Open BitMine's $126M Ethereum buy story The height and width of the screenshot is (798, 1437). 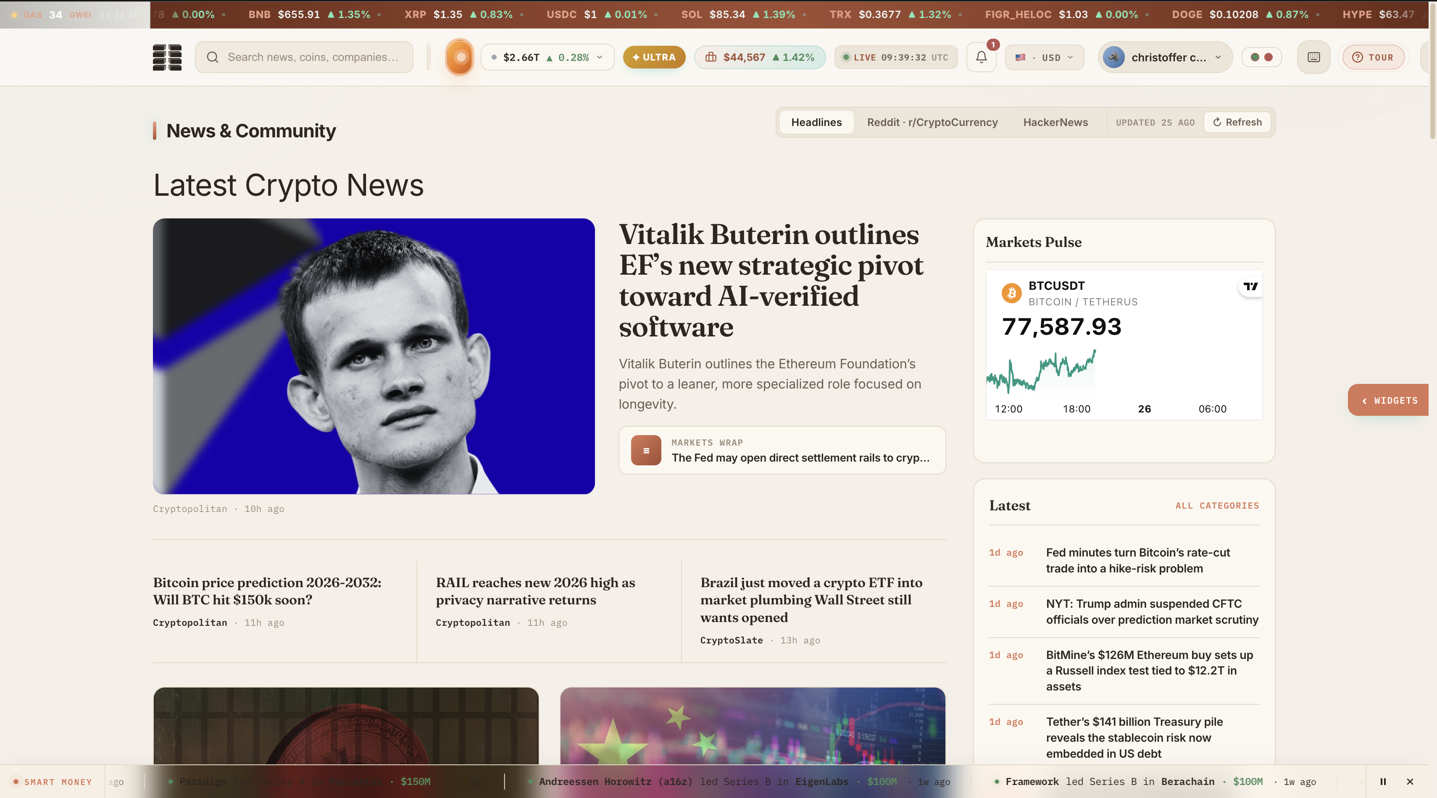coord(1149,671)
